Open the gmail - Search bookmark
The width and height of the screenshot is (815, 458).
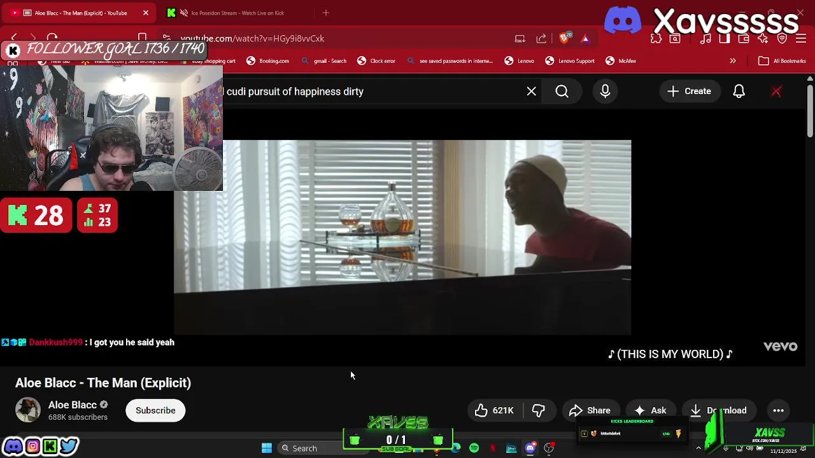pos(323,61)
